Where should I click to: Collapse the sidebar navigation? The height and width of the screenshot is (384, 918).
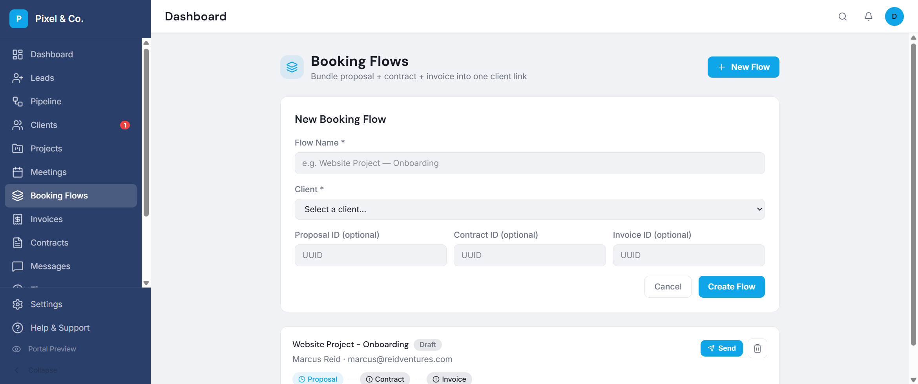[16, 370]
